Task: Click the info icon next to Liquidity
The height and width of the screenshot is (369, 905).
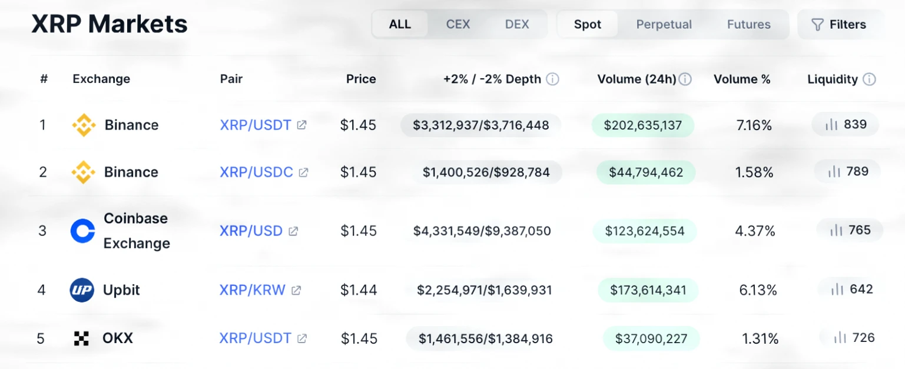Action: click(x=870, y=78)
